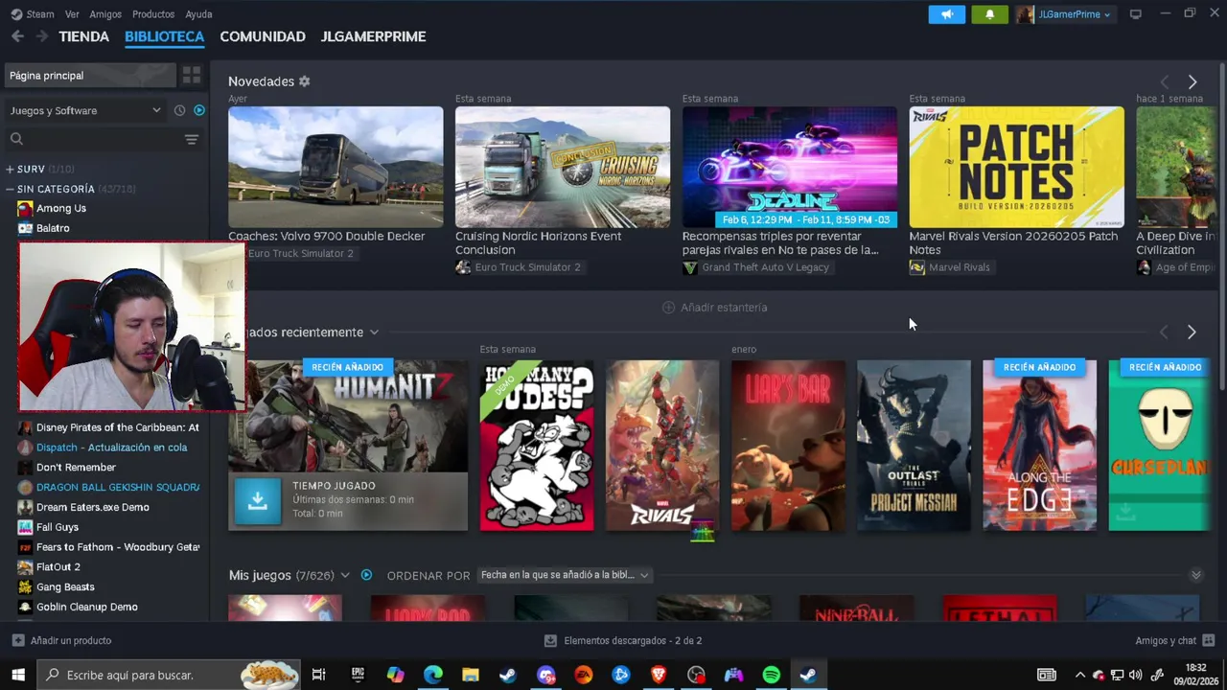Collapse the Mis juegos shelf
This screenshot has width=1227, height=690.
click(x=1195, y=575)
